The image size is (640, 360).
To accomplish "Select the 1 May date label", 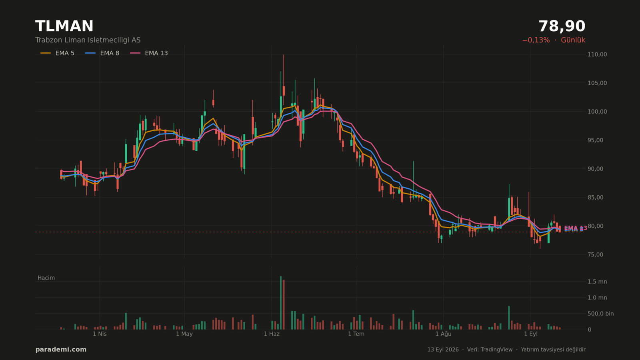I will (184, 334).
